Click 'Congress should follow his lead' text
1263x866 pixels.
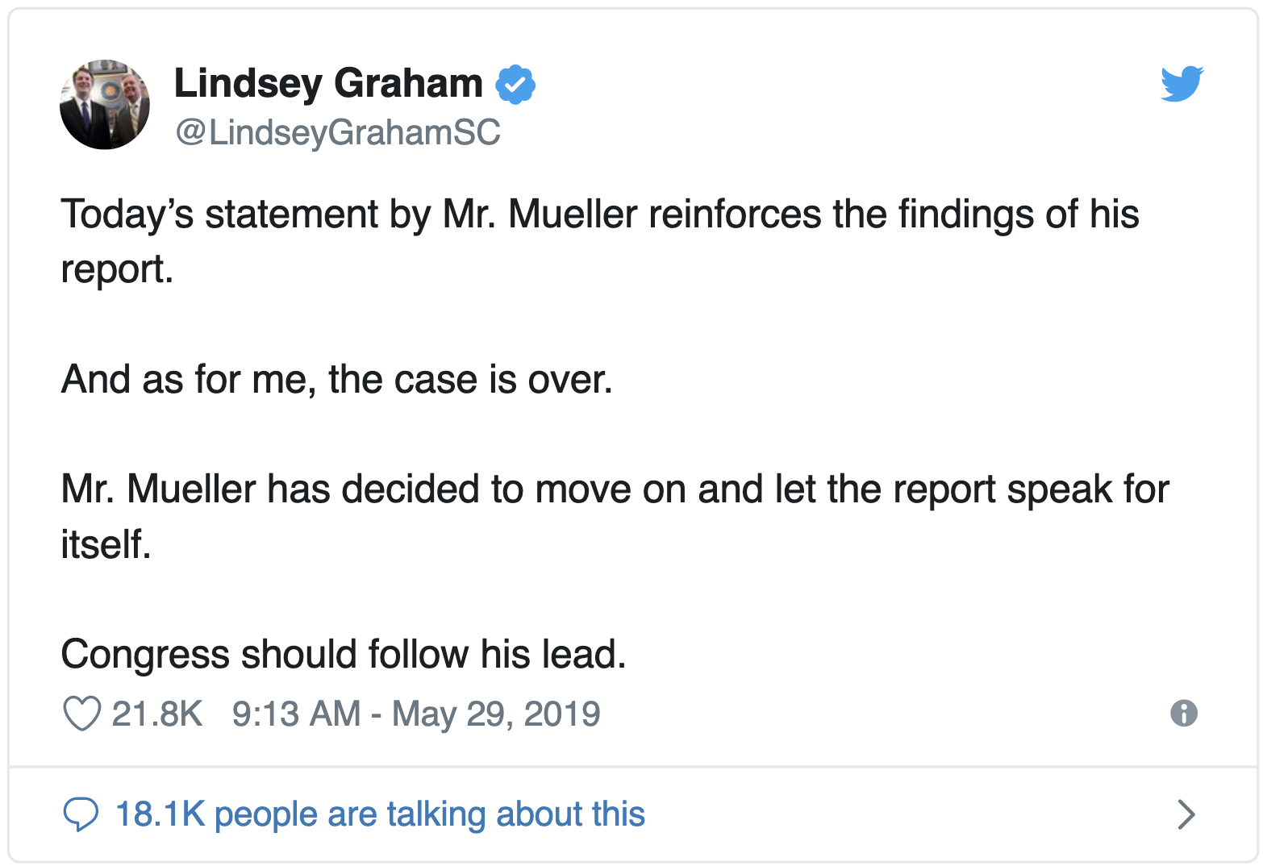(344, 654)
